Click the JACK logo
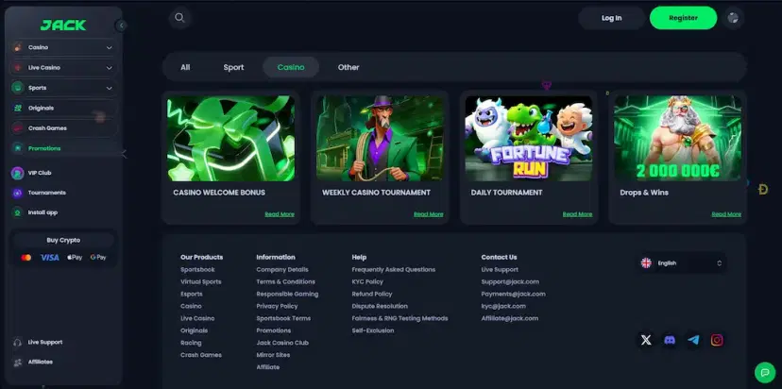 coord(63,25)
